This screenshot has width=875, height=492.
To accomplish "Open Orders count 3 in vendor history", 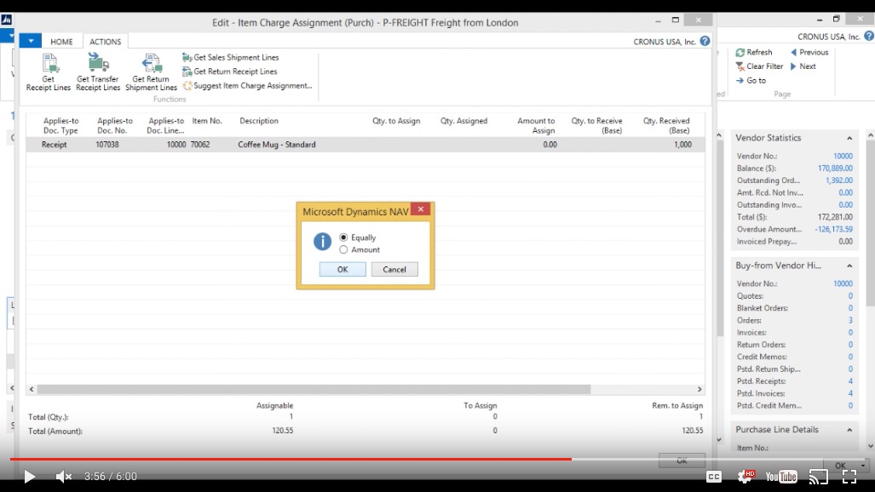I will click(x=850, y=320).
